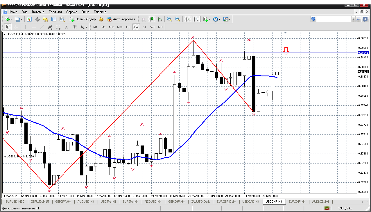Open the Сервис menu
Image resolution: width=371 pixels, height=212 pixels.
(71, 12)
